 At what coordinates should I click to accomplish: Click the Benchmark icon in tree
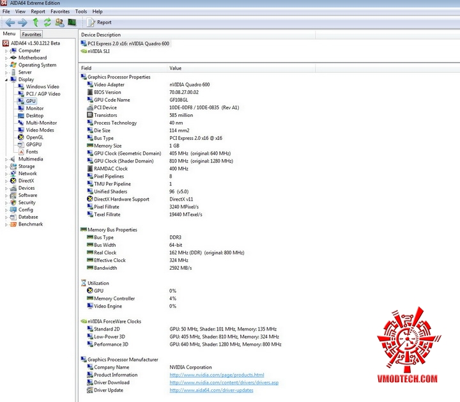tap(13, 224)
